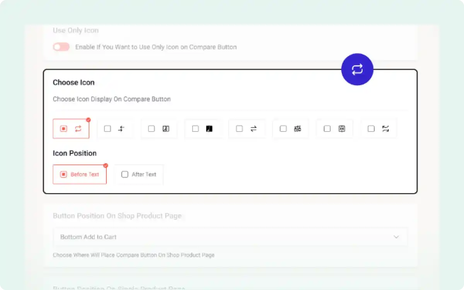
Task: Tick the checkbox beside the outlined split-panel icon
Action: 152,129
